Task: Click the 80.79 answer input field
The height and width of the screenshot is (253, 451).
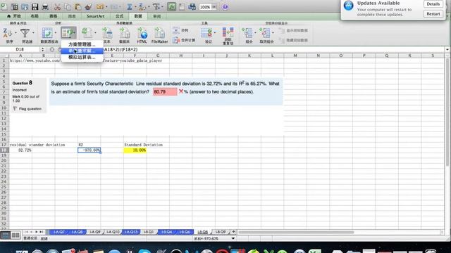Action: [165, 92]
